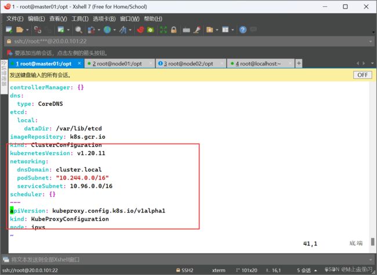Expand the color scheme dropdown arrow
Image resolution: width=377 pixels, height=275 pixels.
click(x=99, y=30)
